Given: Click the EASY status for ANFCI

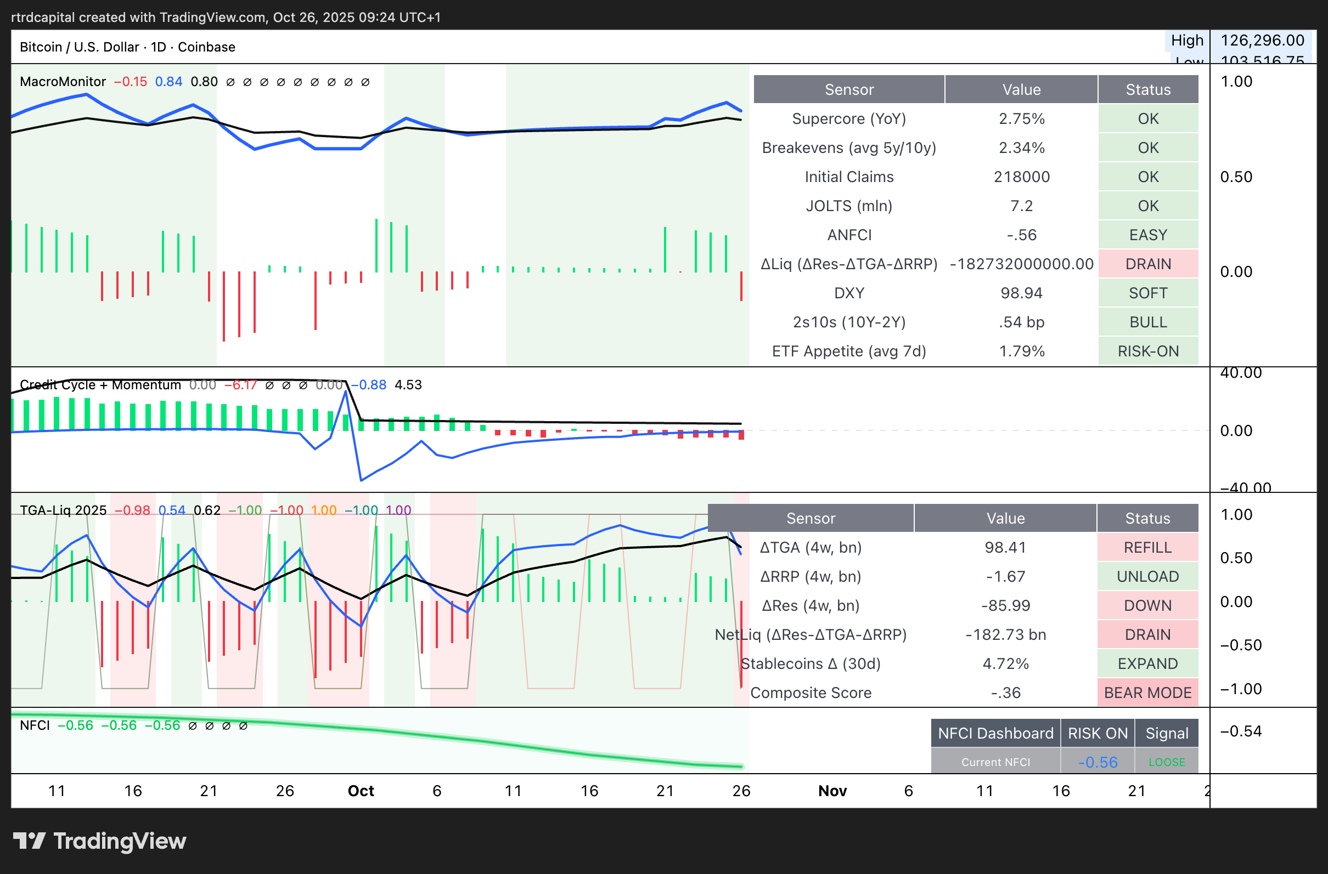Looking at the screenshot, I should pyautogui.click(x=1148, y=235).
